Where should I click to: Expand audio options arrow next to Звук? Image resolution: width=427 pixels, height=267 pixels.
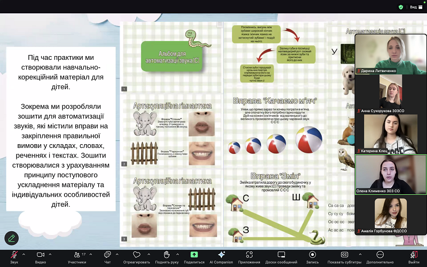click(25, 253)
